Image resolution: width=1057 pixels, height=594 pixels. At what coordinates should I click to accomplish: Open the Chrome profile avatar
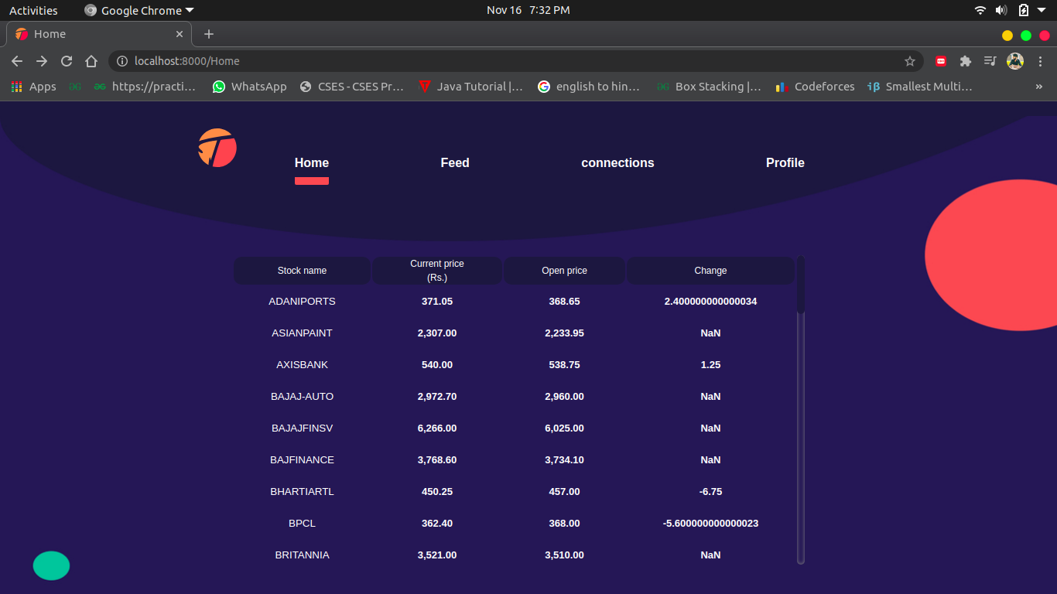[1015, 61]
